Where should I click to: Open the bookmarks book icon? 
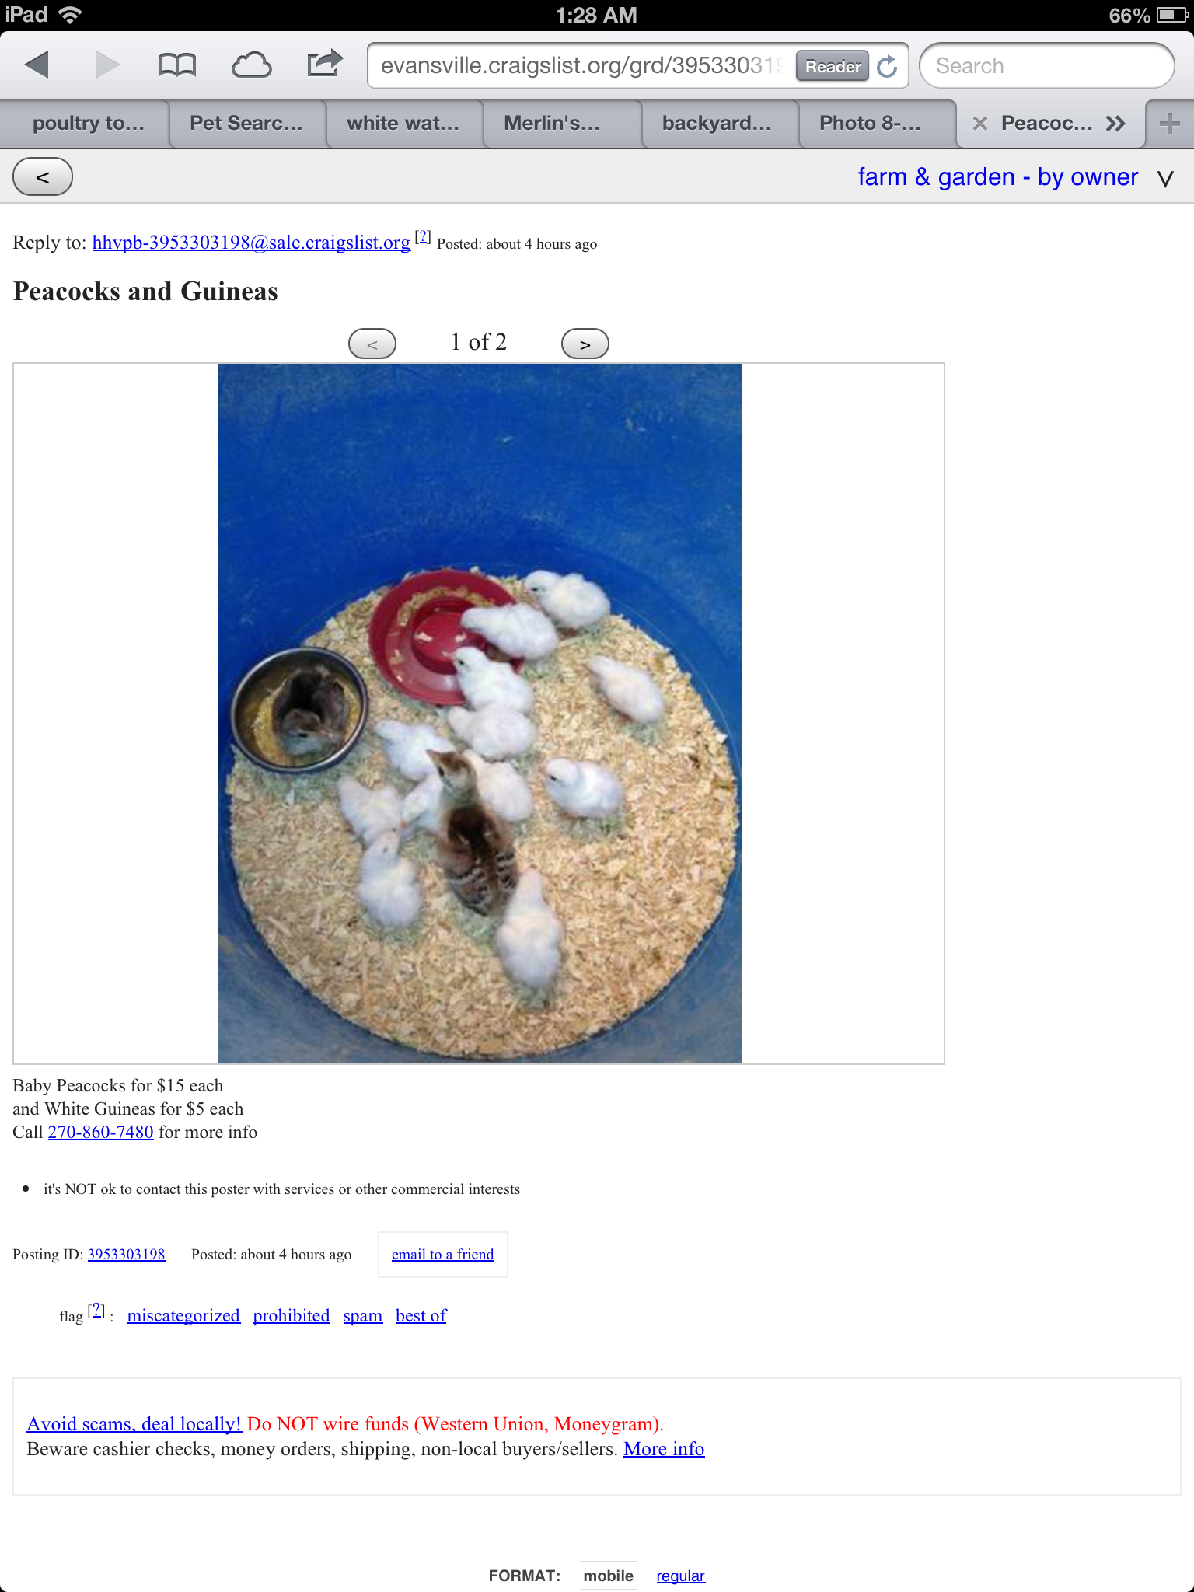(176, 65)
